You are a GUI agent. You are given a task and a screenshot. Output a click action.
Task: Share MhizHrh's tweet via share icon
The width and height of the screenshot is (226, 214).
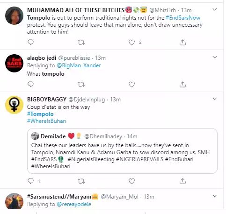pyautogui.click(x=182, y=42)
